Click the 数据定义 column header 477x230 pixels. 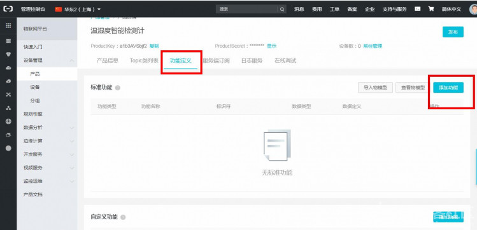click(x=352, y=107)
